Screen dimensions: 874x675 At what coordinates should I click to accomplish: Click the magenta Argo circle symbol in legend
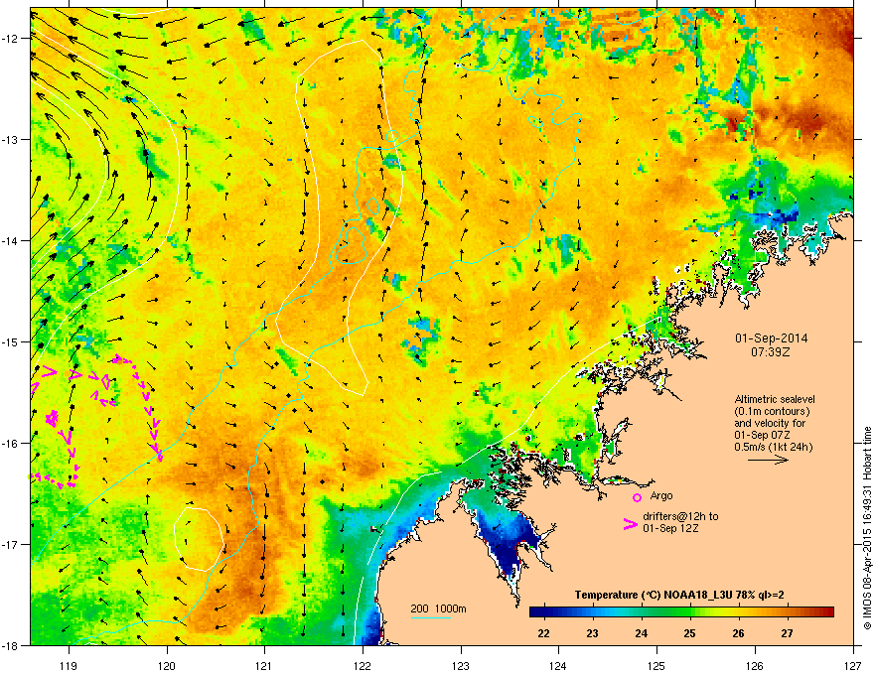[x=637, y=497]
